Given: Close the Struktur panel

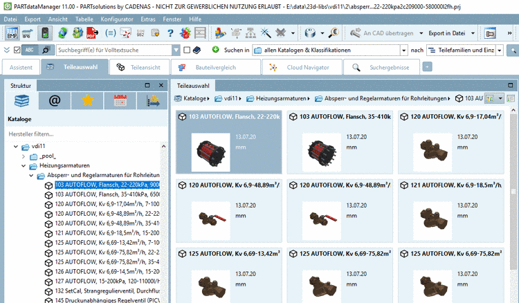Looking at the screenshot, I should pos(161,85).
